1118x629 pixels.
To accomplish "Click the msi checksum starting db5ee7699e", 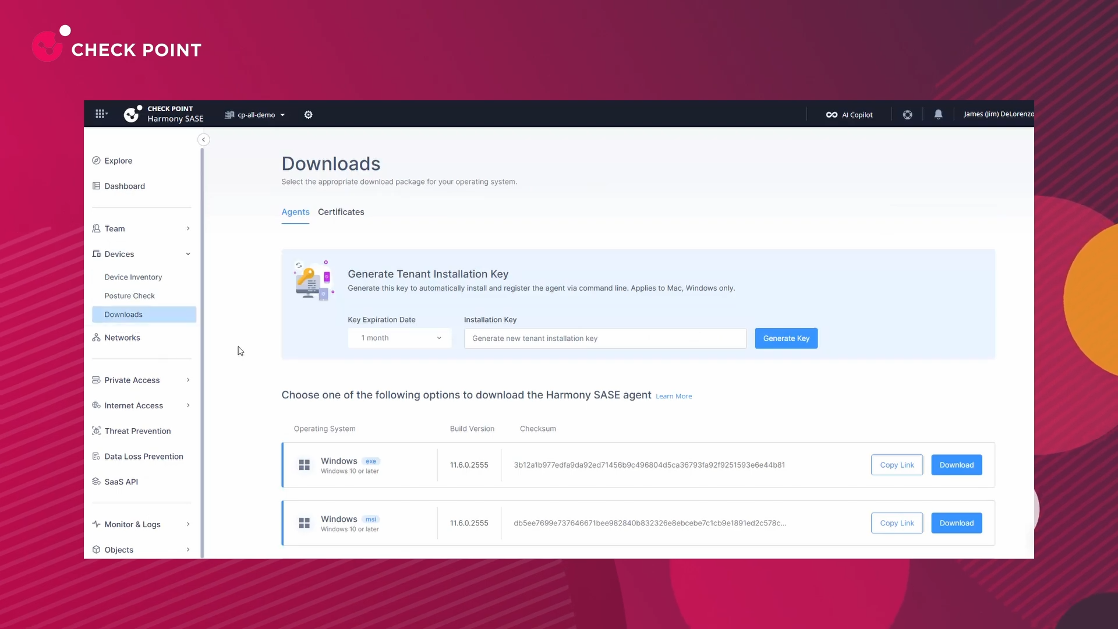I will 650,523.
